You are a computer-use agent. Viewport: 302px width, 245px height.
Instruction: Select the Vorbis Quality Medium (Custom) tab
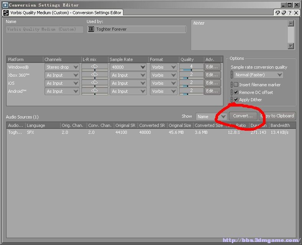(63, 13)
